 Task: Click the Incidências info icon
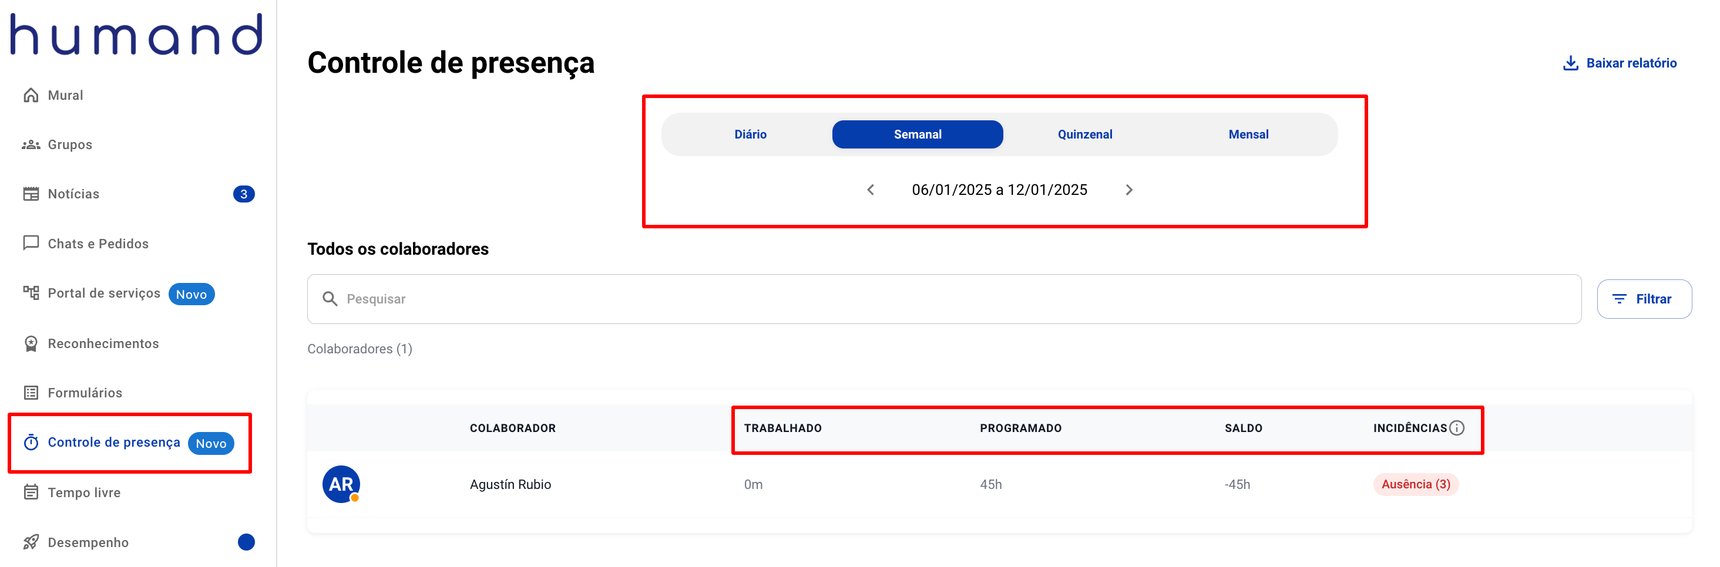[1457, 428]
